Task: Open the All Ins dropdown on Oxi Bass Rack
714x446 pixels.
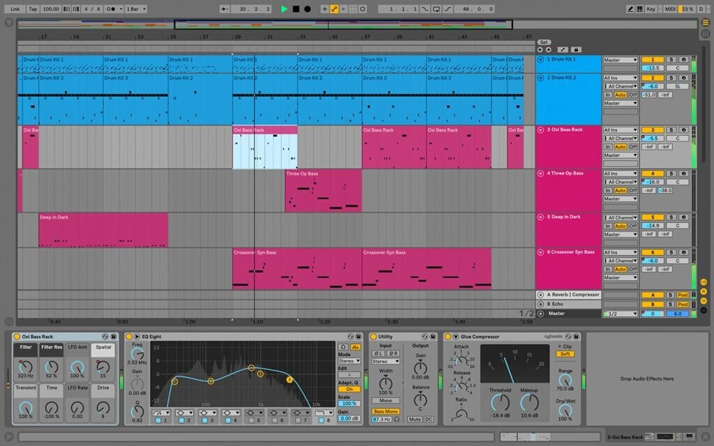Action: (x=621, y=130)
